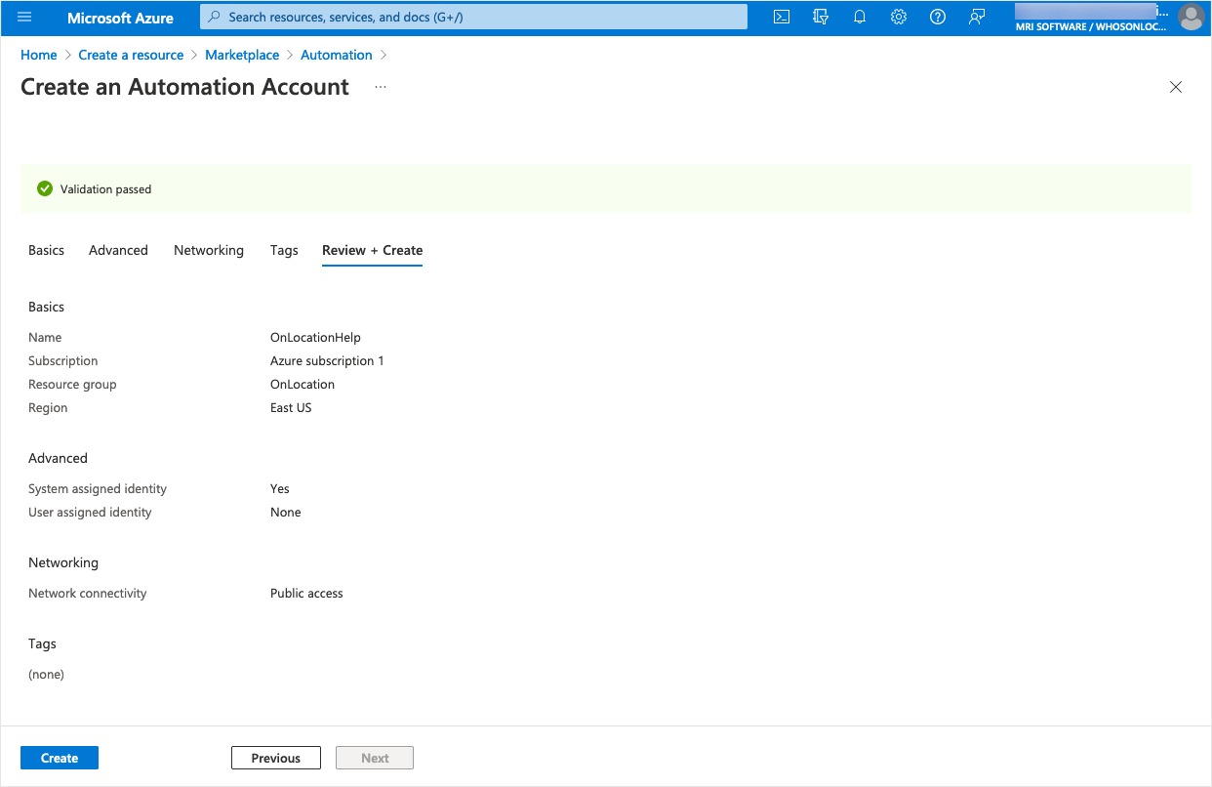Go to Create a resource breadcrumb
Screen dimensions: 1212x787
[131, 55]
